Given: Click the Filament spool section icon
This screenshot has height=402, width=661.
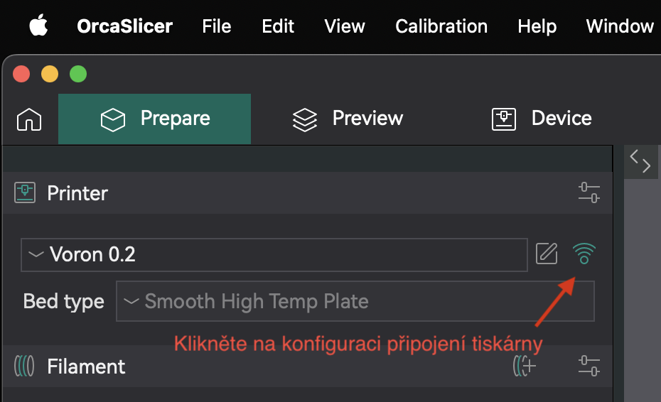Looking at the screenshot, I should pos(24,366).
